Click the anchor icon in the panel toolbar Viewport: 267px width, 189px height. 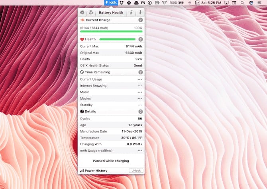[x=90, y=13]
